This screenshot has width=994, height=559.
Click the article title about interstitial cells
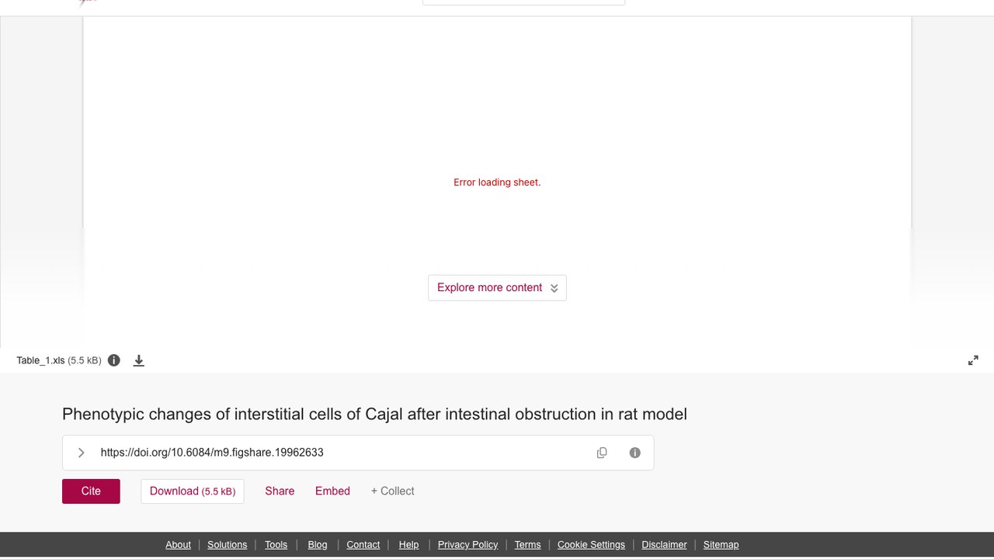click(374, 415)
